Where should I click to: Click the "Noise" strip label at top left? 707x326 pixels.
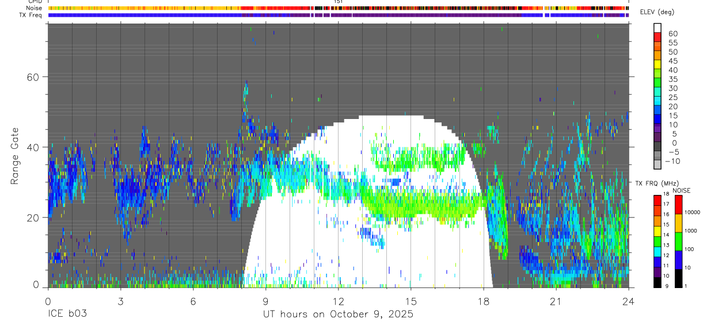click(x=35, y=8)
